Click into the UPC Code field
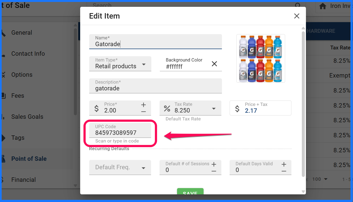This screenshot has height=202, width=353. pos(120,130)
